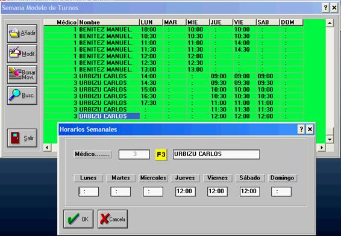Click the Martes day button
This screenshot has height=236, width=341.
click(x=120, y=178)
